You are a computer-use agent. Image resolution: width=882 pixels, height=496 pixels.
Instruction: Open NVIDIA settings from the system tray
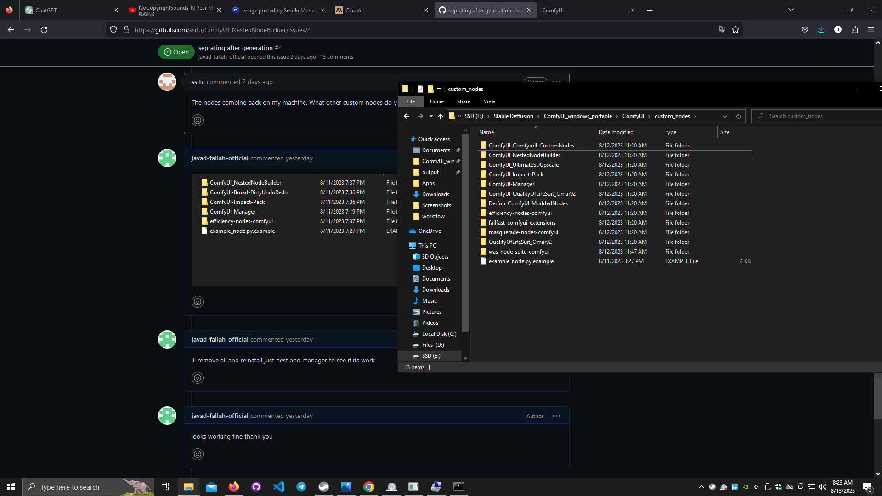coord(745,487)
